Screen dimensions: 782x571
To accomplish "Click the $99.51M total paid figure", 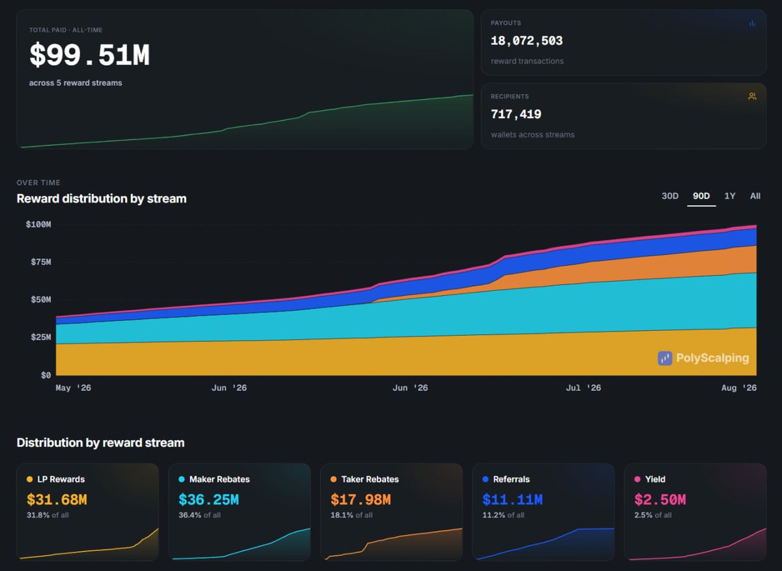I will pyautogui.click(x=89, y=55).
